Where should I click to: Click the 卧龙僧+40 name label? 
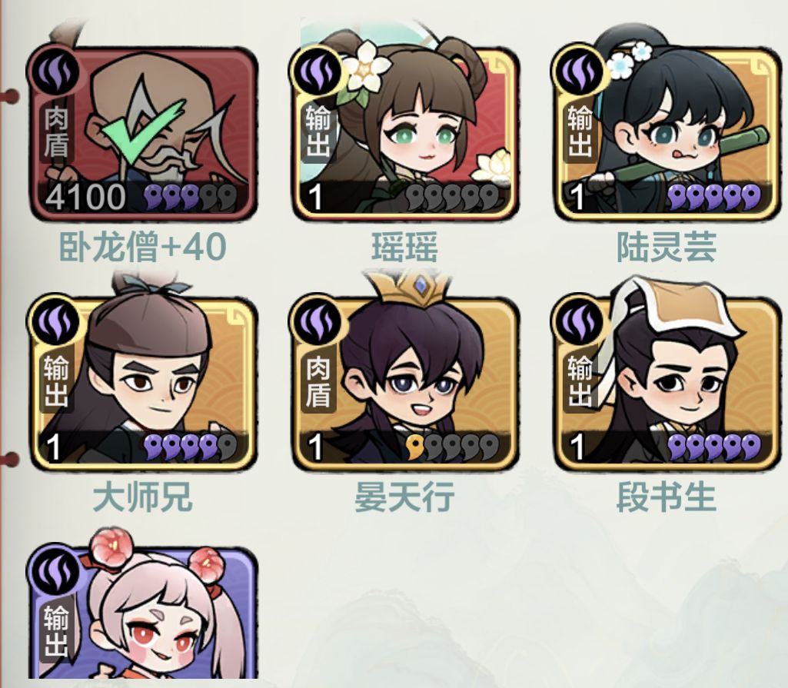click(142, 247)
